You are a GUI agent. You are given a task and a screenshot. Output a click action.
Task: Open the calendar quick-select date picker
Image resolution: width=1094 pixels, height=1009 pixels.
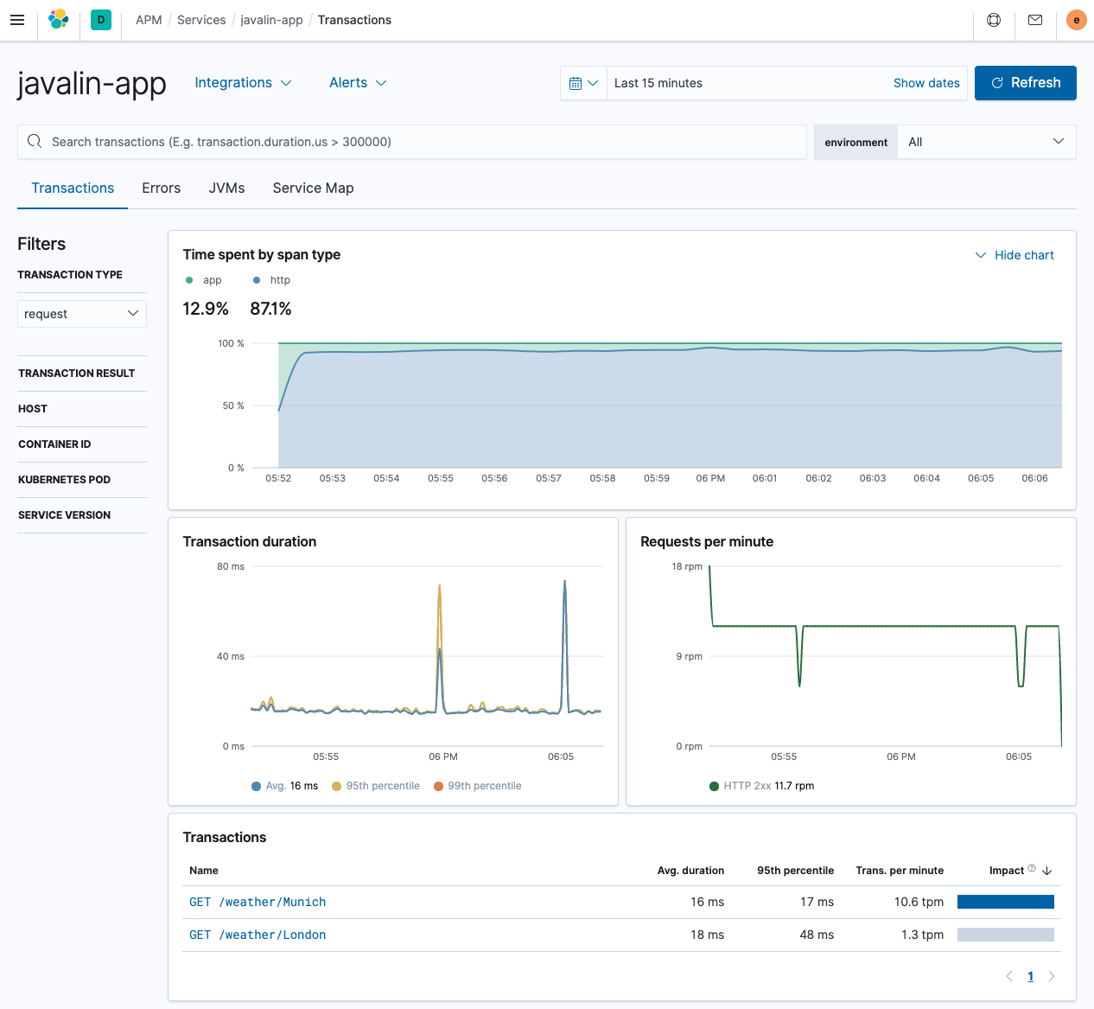pos(583,82)
